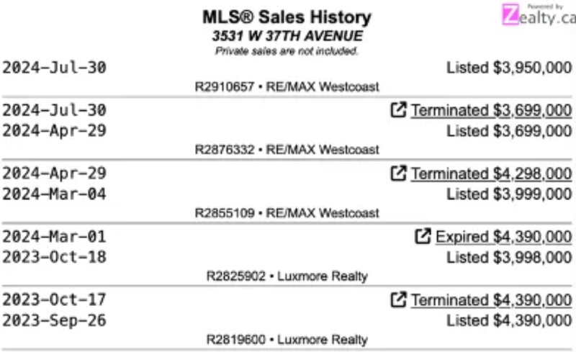
Task: Click the Zealty.ca logo
Action: point(538,16)
